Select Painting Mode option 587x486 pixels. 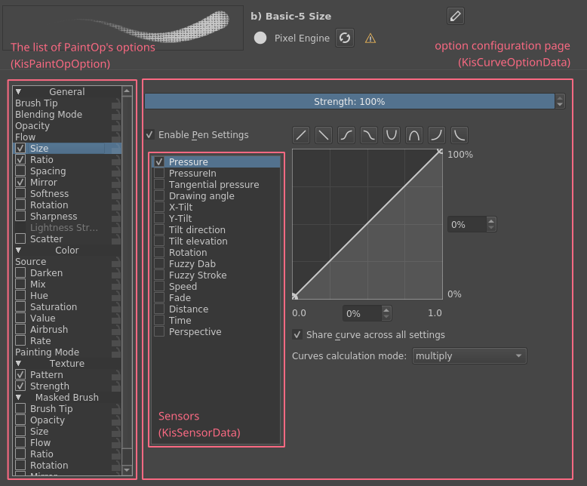click(47, 352)
